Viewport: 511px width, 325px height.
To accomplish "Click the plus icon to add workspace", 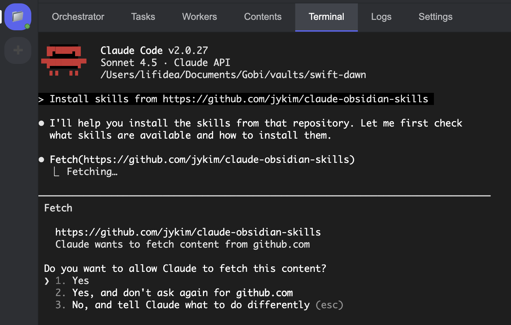I will click(x=18, y=50).
